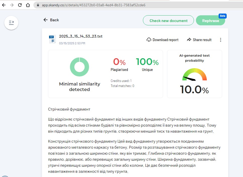The image size is (243, 177).
Task: Click paragraph starting Що відрізняє стрічковий
Action: click(x=132, y=125)
